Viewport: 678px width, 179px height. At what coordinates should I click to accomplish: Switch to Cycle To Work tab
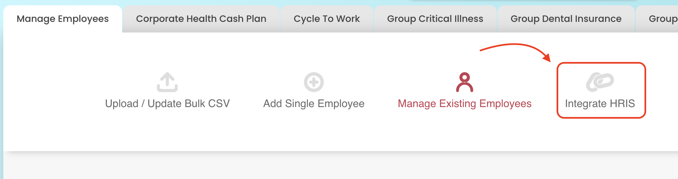pyautogui.click(x=327, y=19)
